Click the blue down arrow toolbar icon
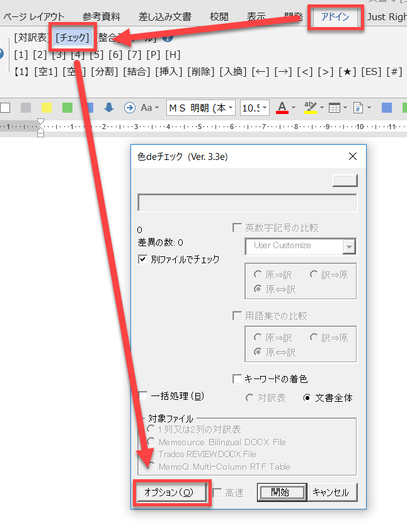 [x=109, y=108]
